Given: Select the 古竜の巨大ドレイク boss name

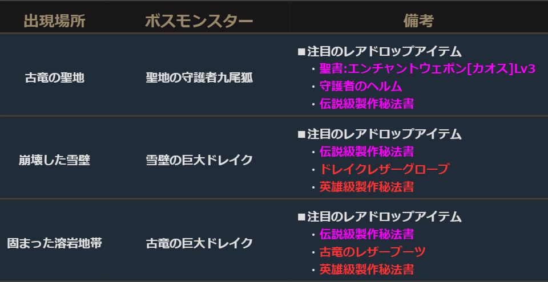Looking at the screenshot, I should click(x=199, y=243).
